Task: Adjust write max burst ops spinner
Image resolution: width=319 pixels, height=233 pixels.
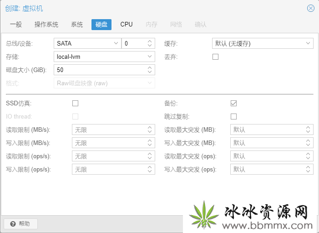Action: (308, 169)
